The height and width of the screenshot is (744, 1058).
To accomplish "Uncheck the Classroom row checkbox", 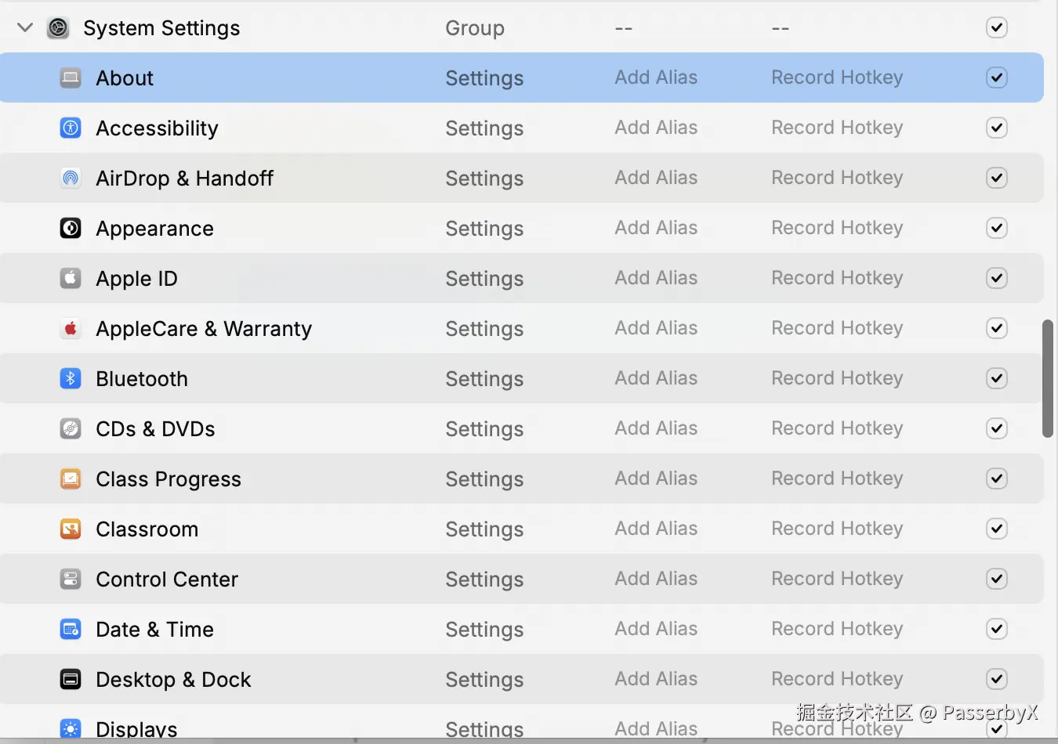I will click(x=996, y=529).
